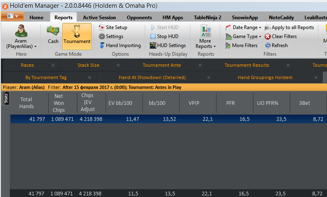This screenshot has width=327, height=197.
Task: Click the Aram hero avatar icon
Action: (x=21, y=31)
